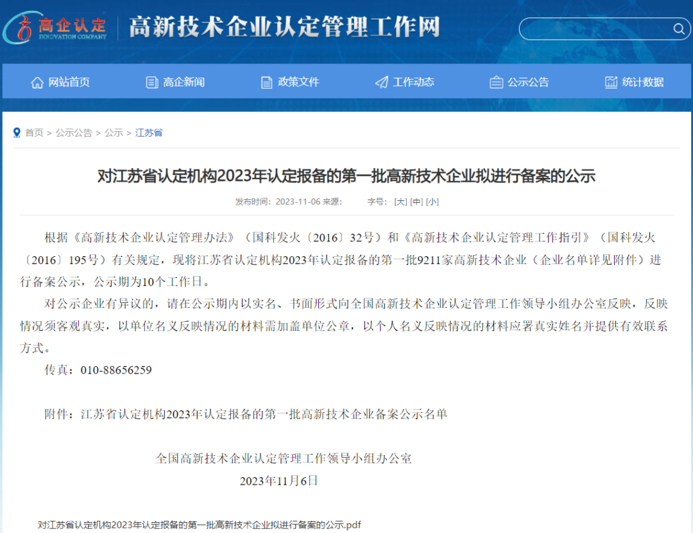
Task: Click the document icon beside 政策文件
Action: [267, 82]
